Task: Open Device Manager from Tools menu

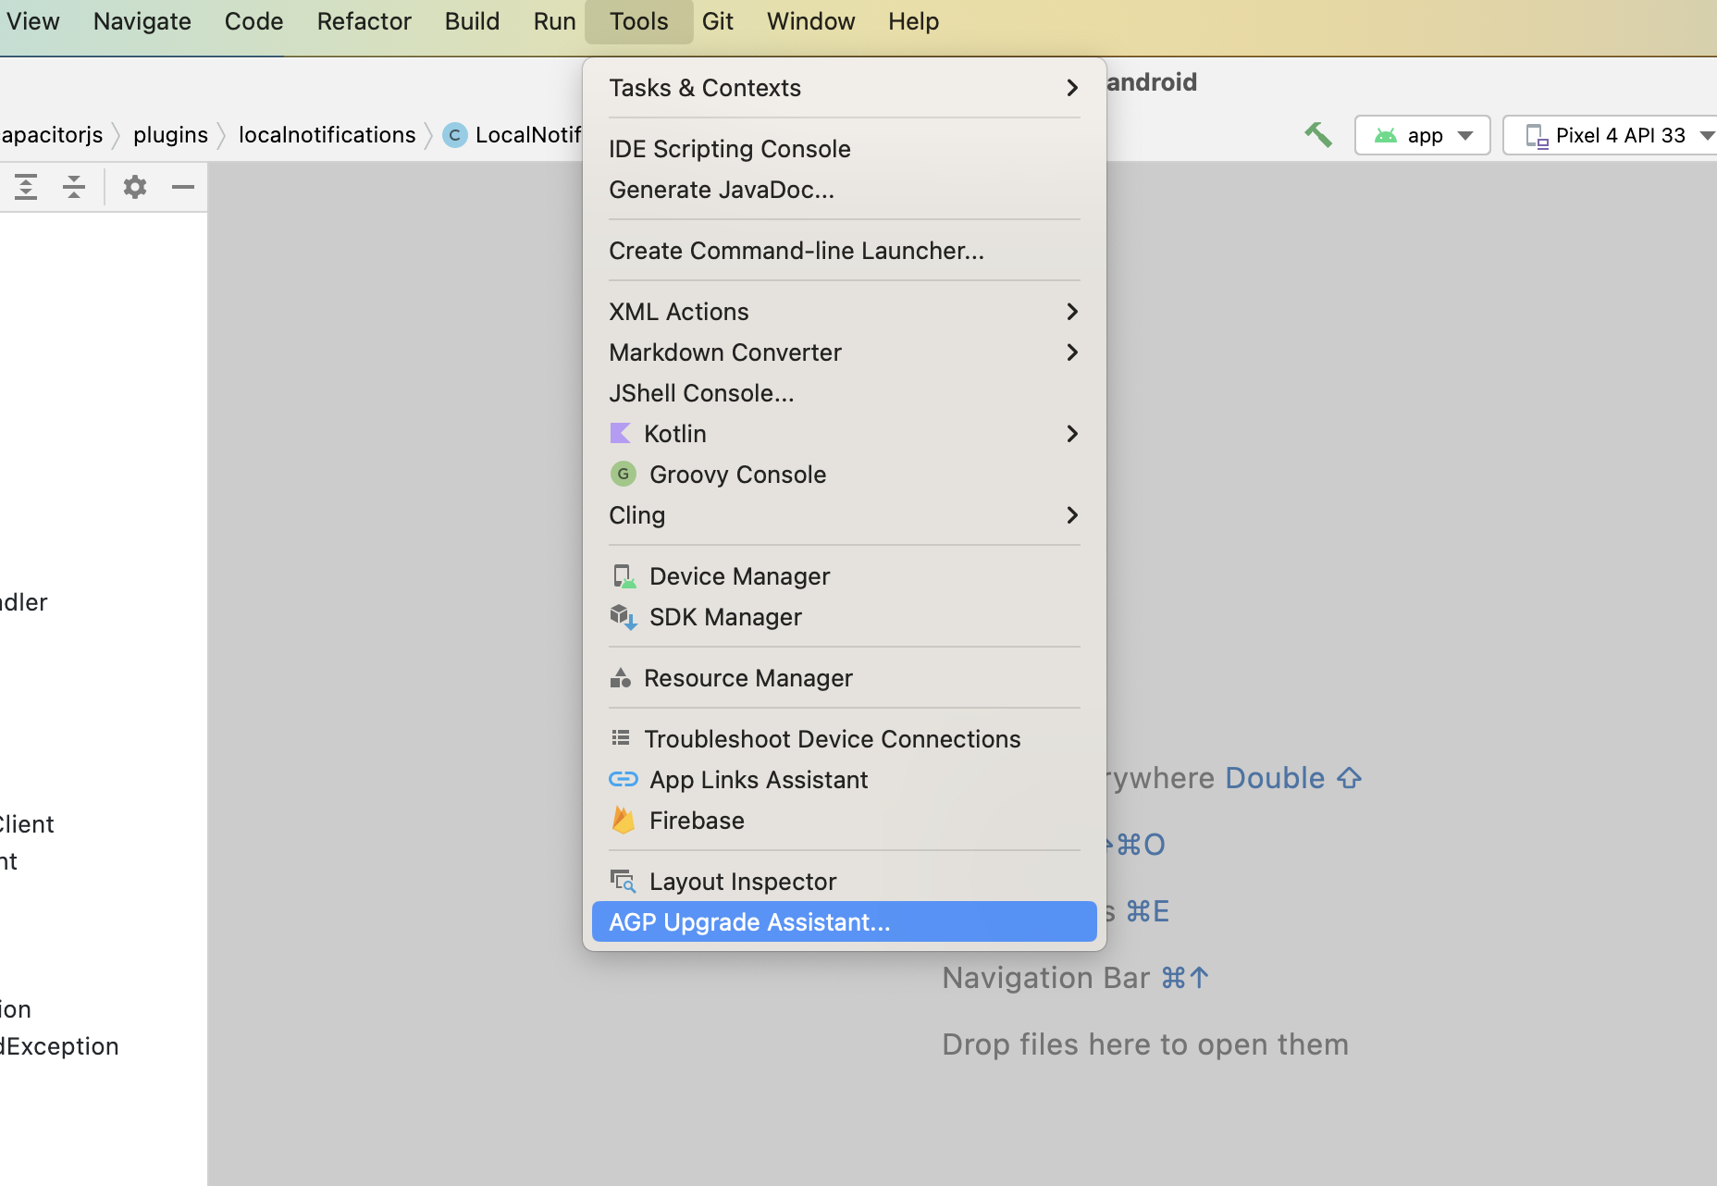Action: click(x=738, y=576)
